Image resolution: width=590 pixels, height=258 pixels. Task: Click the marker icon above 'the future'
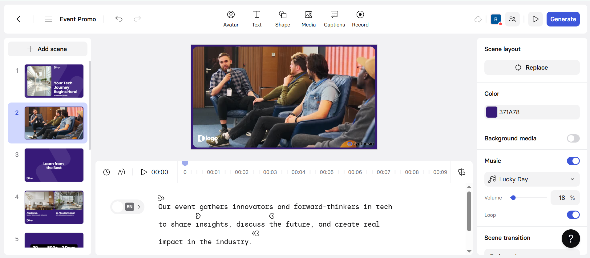click(271, 216)
